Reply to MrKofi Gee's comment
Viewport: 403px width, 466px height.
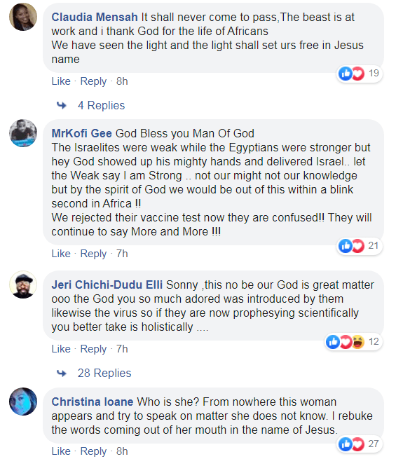click(x=93, y=254)
